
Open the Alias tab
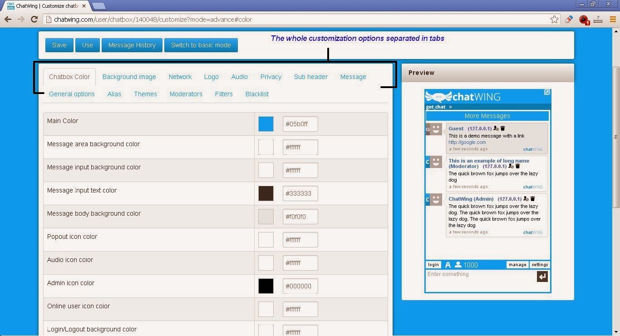pos(114,94)
